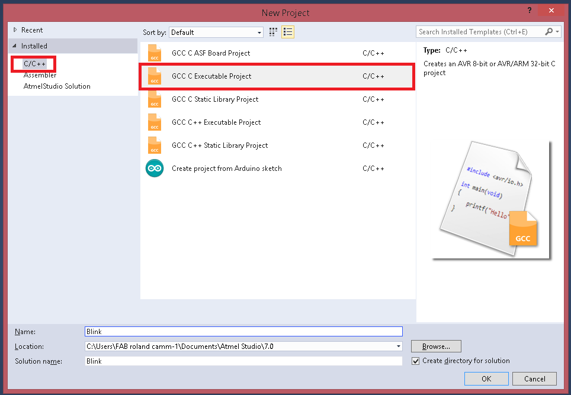Click the search magnifier icon
Image resolution: width=571 pixels, height=395 pixels.
pyautogui.click(x=548, y=31)
